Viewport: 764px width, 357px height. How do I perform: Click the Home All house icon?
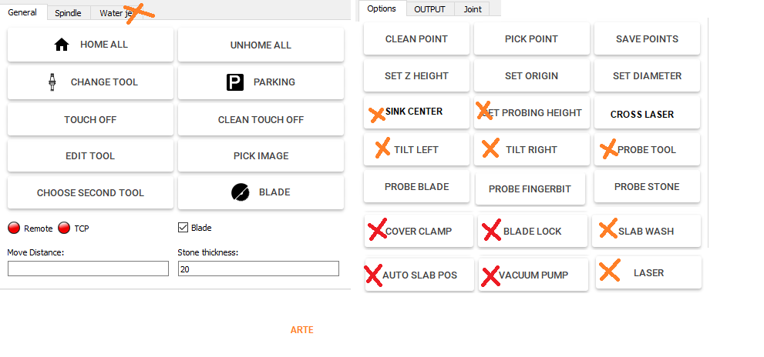click(x=62, y=45)
